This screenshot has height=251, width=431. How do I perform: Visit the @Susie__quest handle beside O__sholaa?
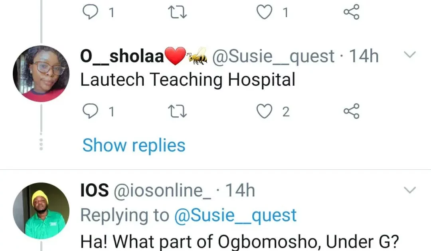tap(273, 57)
